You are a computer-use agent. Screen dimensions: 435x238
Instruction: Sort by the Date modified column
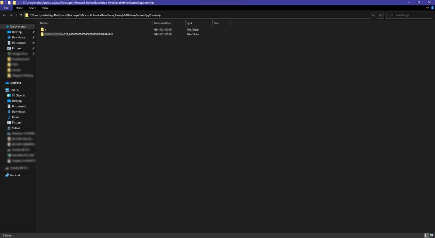coord(163,23)
